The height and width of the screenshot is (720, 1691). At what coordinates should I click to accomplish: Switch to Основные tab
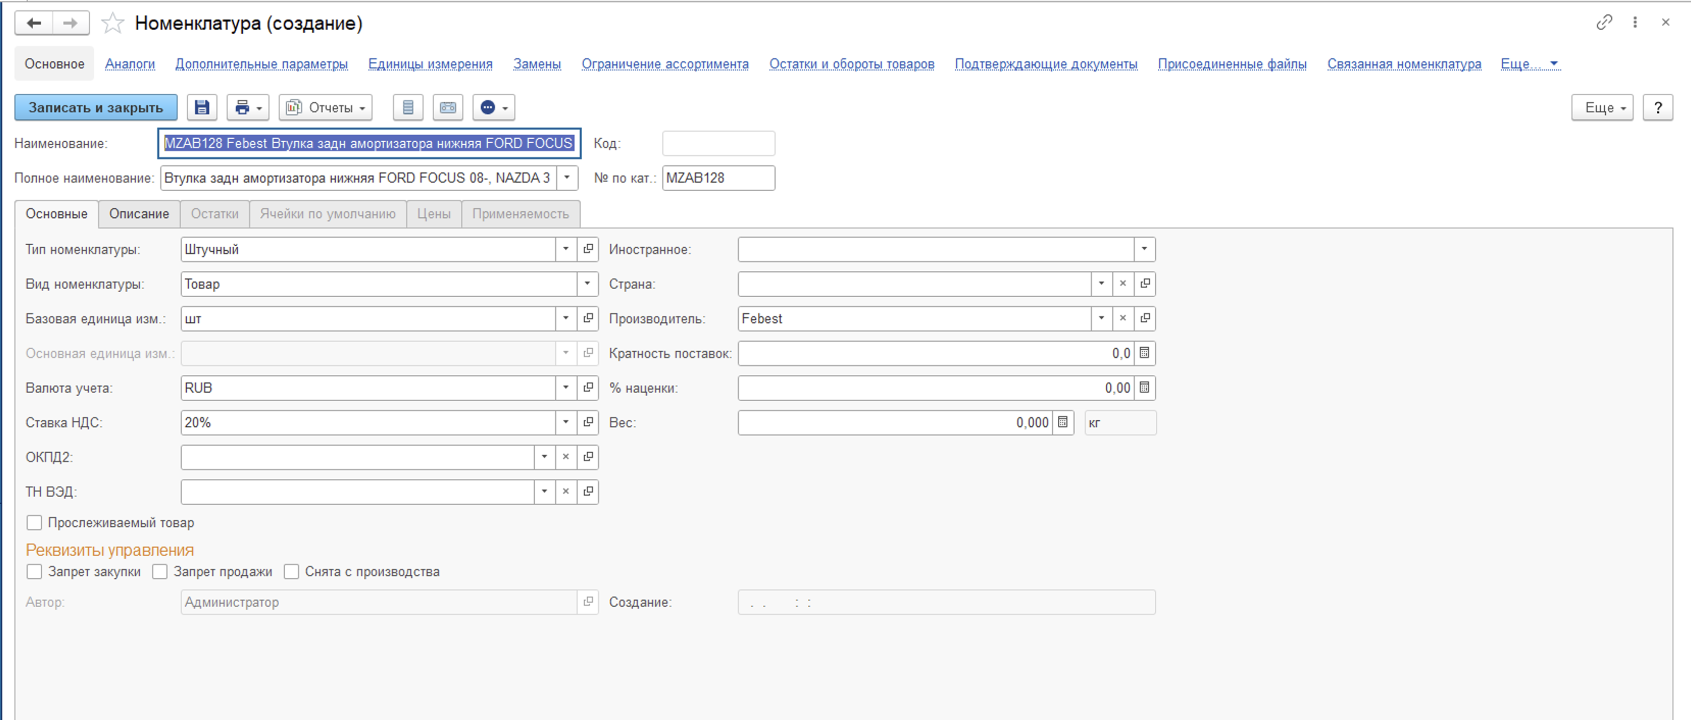57,214
